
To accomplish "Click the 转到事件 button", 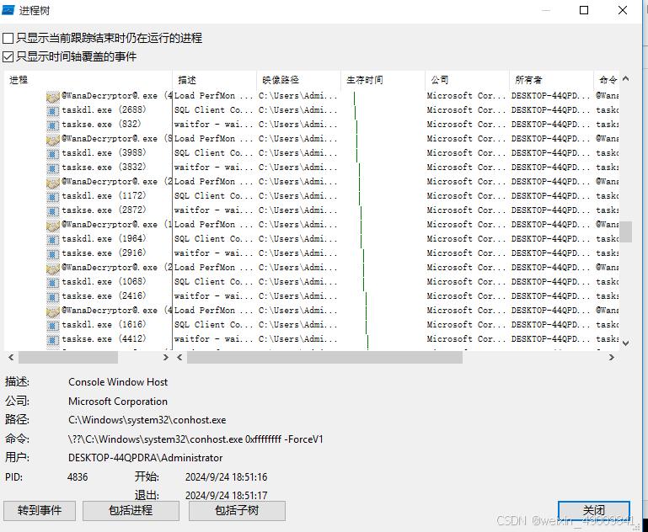I will tap(40, 511).
